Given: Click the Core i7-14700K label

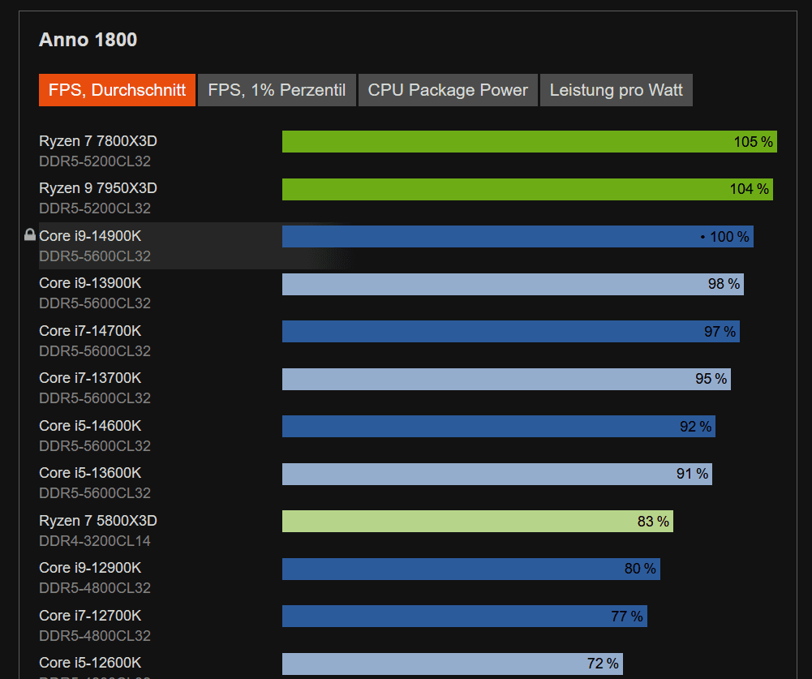Looking at the screenshot, I should (x=90, y=330).
